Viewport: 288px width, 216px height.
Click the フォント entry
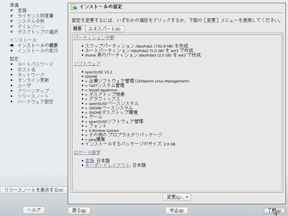96,126
